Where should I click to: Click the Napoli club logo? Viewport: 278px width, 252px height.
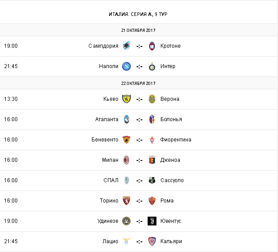[x=127, y=66]
